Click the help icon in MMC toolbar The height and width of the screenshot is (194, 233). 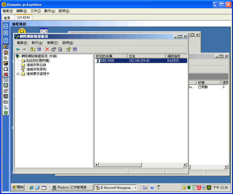(68, 49)
